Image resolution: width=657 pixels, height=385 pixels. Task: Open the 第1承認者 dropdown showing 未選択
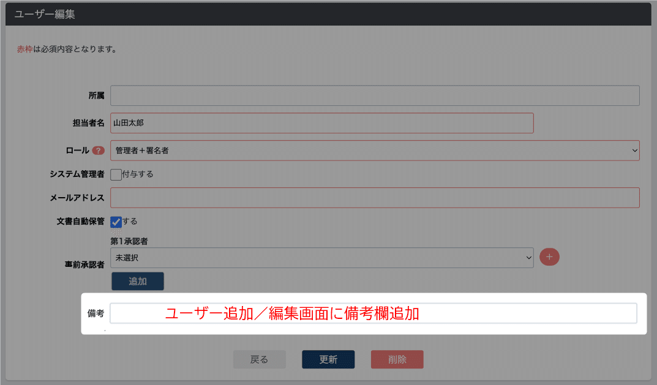322,258
